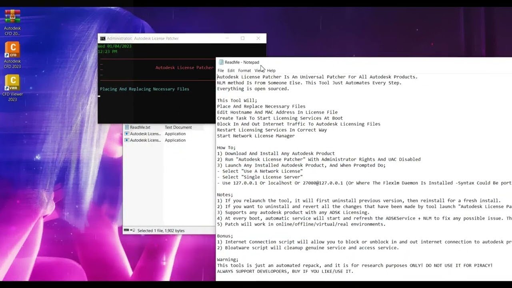Select the ReadMe.txt file icon in Explorer
This screenshot has height=288, width=512.
[127, 127]
